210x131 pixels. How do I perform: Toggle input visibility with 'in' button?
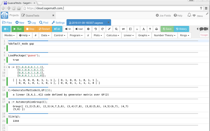[68, 29]
